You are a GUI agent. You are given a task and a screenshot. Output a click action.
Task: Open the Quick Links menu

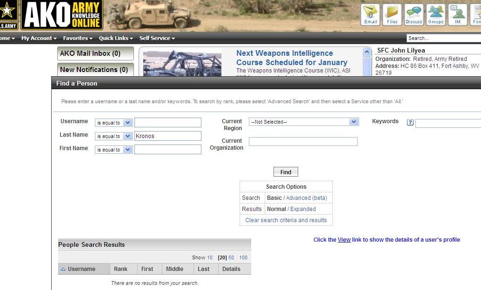click(116, 38)
